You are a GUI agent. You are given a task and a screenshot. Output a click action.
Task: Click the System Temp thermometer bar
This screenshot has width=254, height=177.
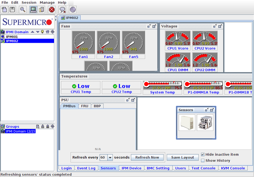pyautogui.click(x=163, y=85)
